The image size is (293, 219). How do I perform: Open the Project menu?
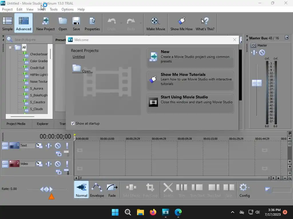(7, 9)
